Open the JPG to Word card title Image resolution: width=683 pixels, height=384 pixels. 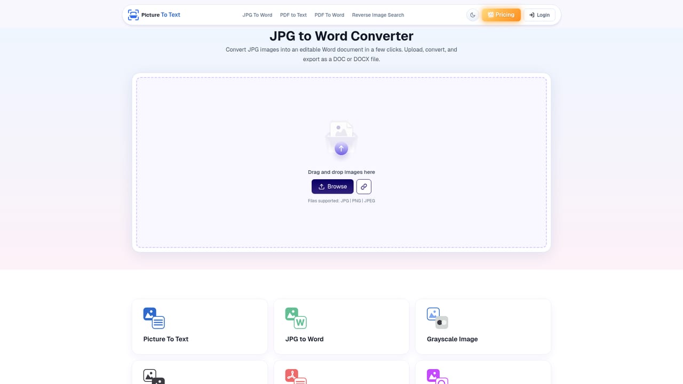304,339
